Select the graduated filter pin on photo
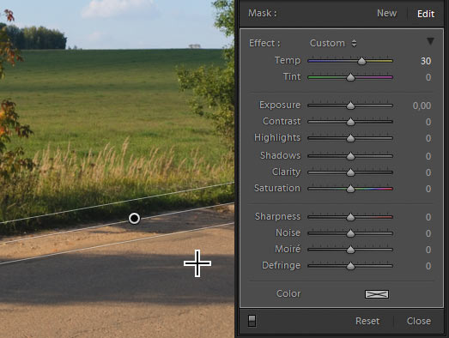This screenshot has width=449, height=338. pos(134,219)
